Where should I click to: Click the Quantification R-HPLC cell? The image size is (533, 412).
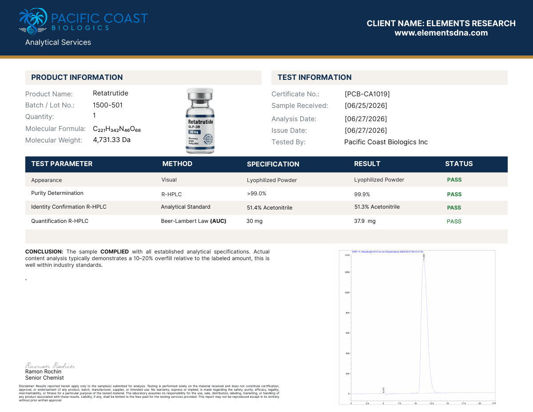(60, 221)
